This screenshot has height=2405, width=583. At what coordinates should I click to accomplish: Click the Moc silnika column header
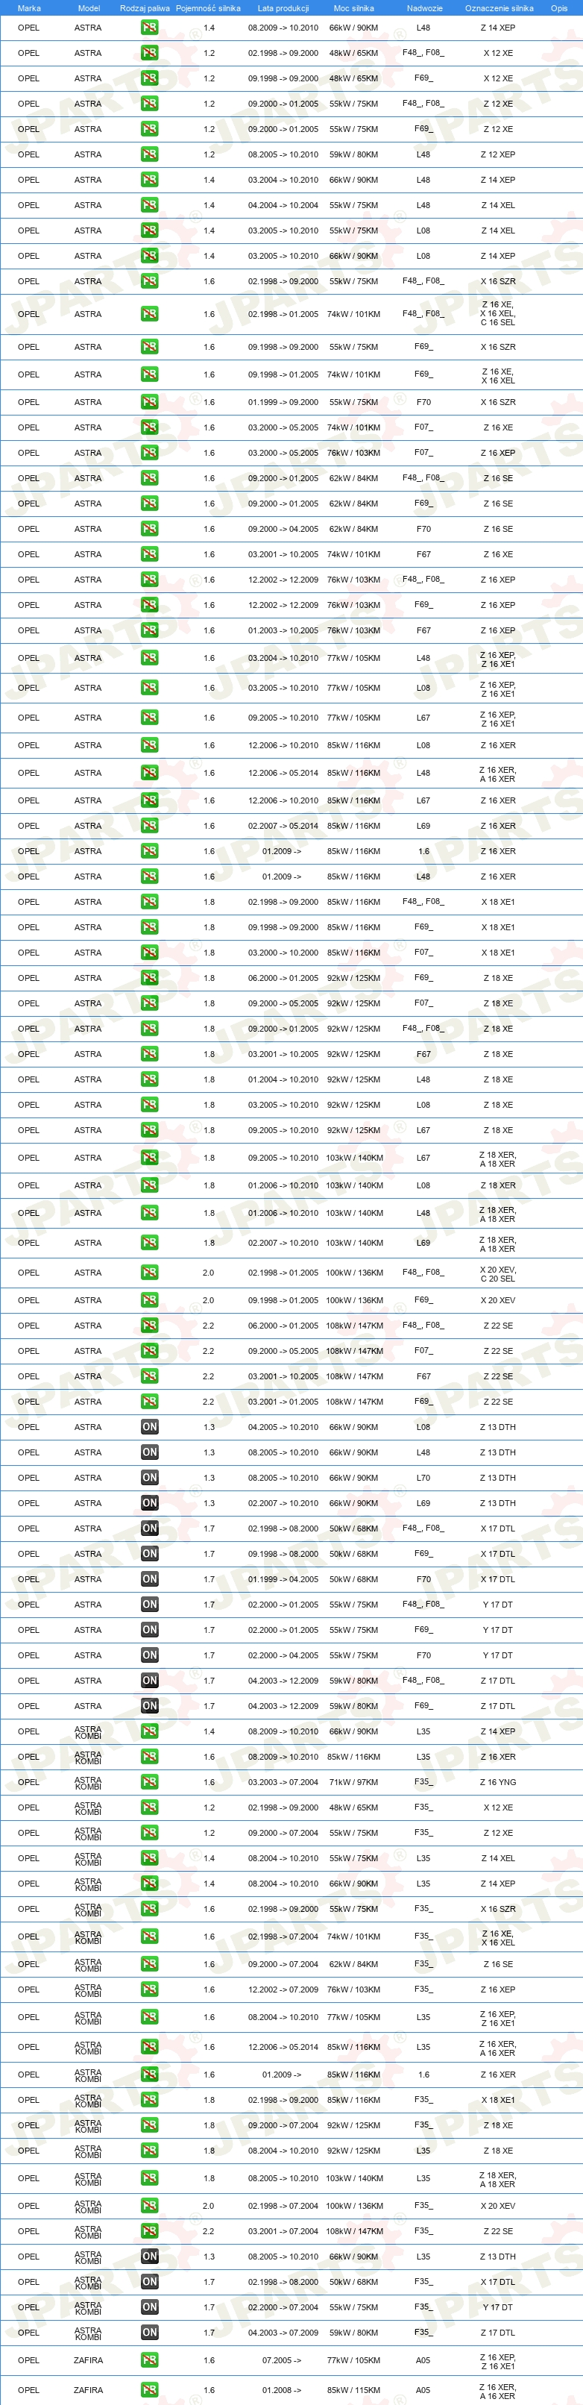point(353,7)
